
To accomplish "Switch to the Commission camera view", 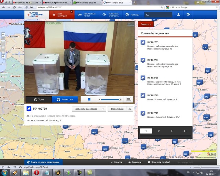I will click(x=65, y=99).
